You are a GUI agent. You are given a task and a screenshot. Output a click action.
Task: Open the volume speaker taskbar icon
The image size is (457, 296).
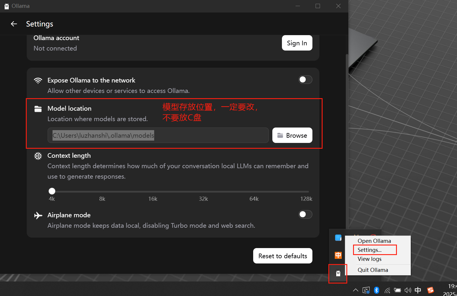pyautogui.click(x=408, y=290)
